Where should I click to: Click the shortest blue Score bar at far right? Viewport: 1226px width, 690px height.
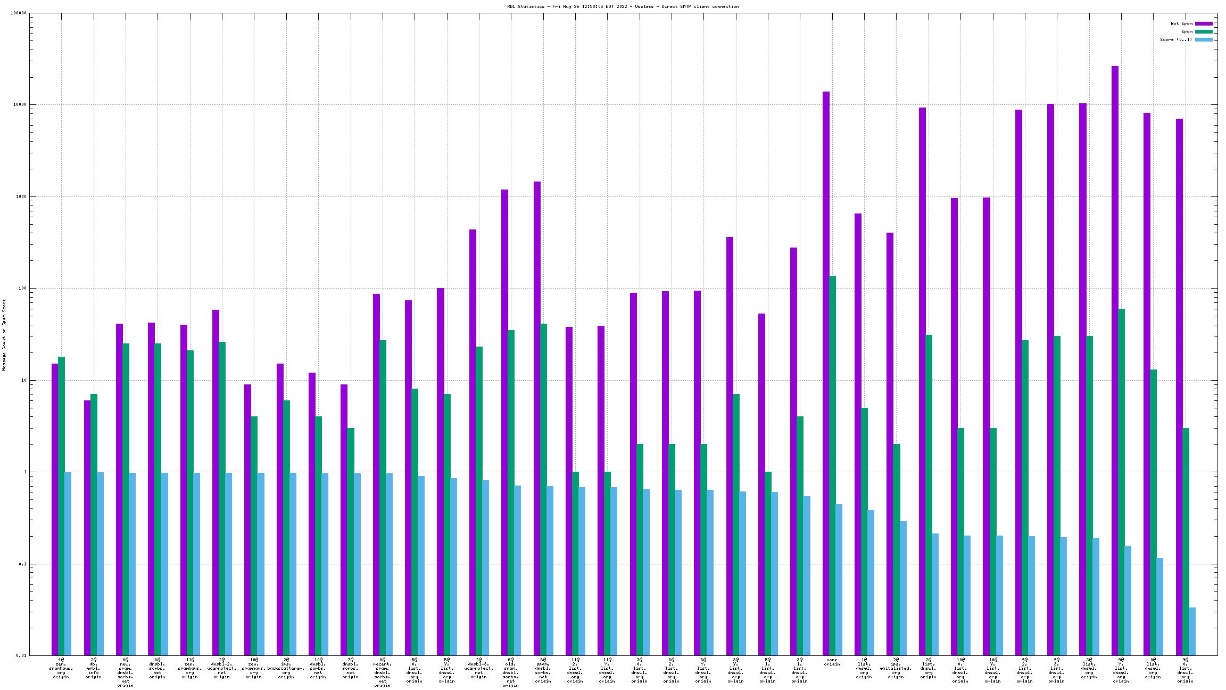click(1192, 631)
